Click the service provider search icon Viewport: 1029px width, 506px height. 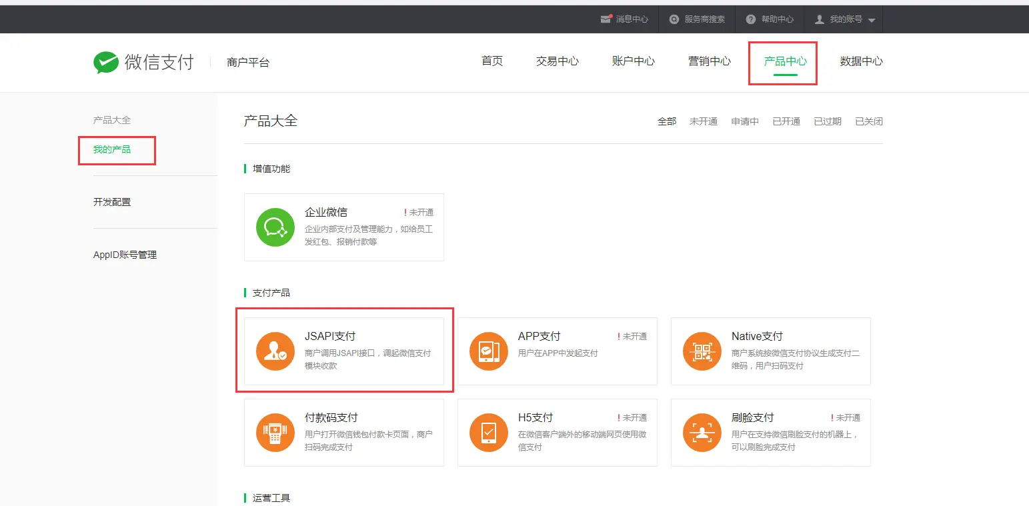pos(674,19)
